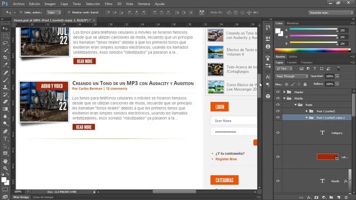Hide the Month text layer
Screen dimensions: 356x200
point(278,181)
